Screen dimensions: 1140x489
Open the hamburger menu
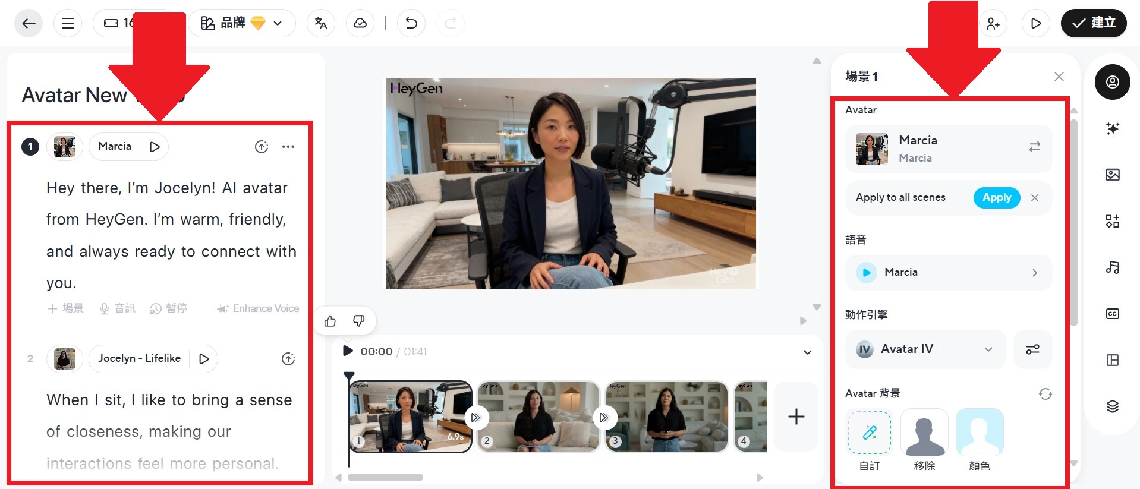point(68,23)
